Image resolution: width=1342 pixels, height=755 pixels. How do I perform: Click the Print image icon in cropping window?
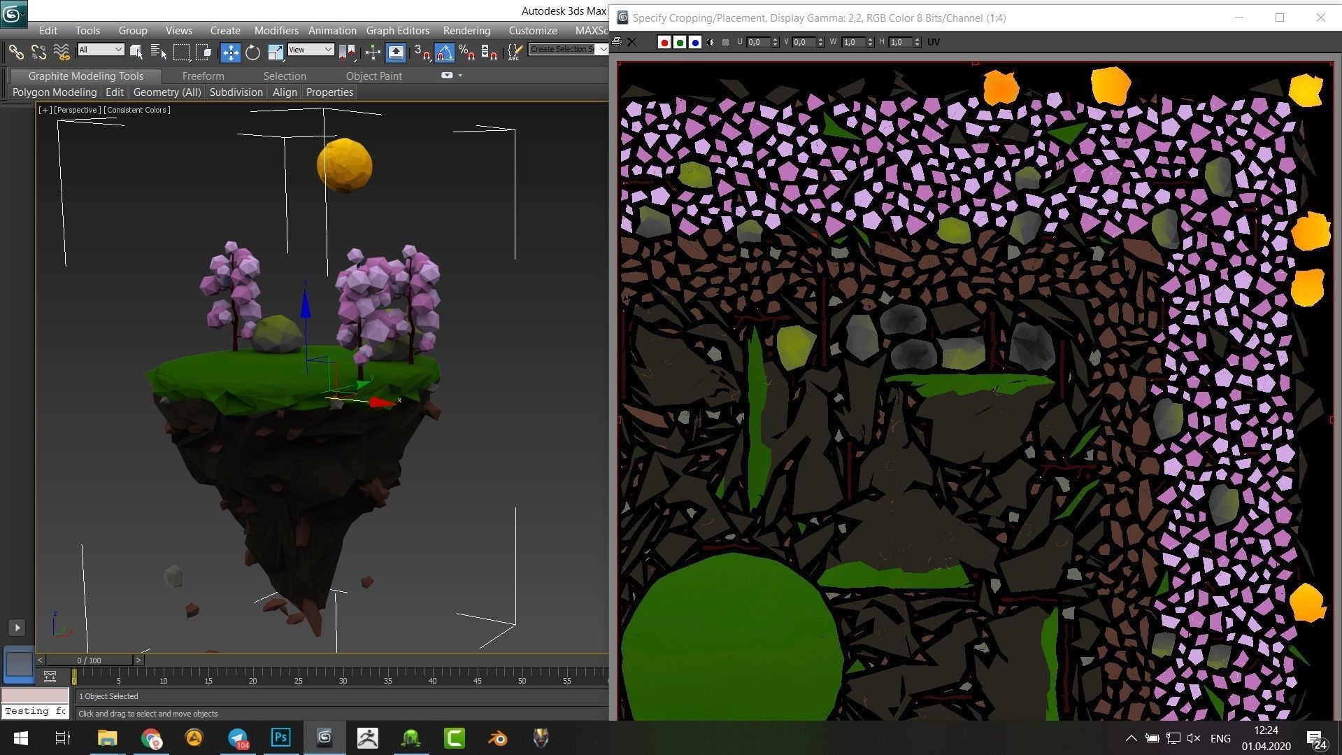tap(616, 42)
